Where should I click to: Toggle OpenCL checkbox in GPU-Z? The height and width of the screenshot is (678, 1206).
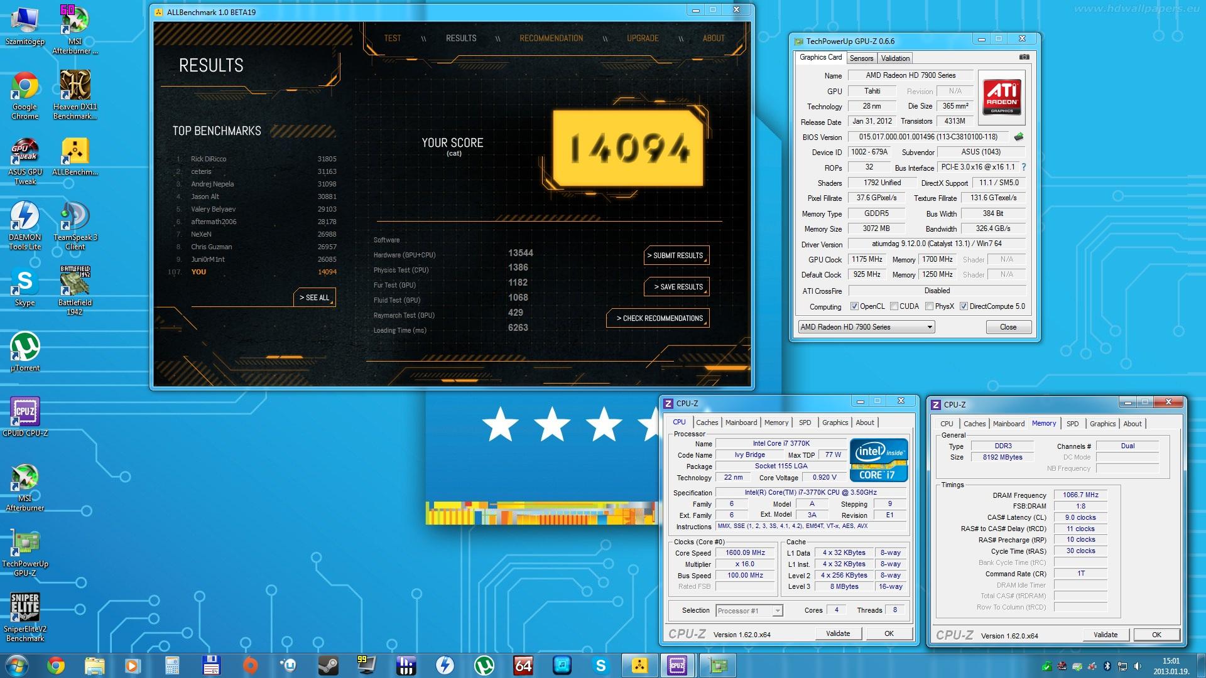854,306
